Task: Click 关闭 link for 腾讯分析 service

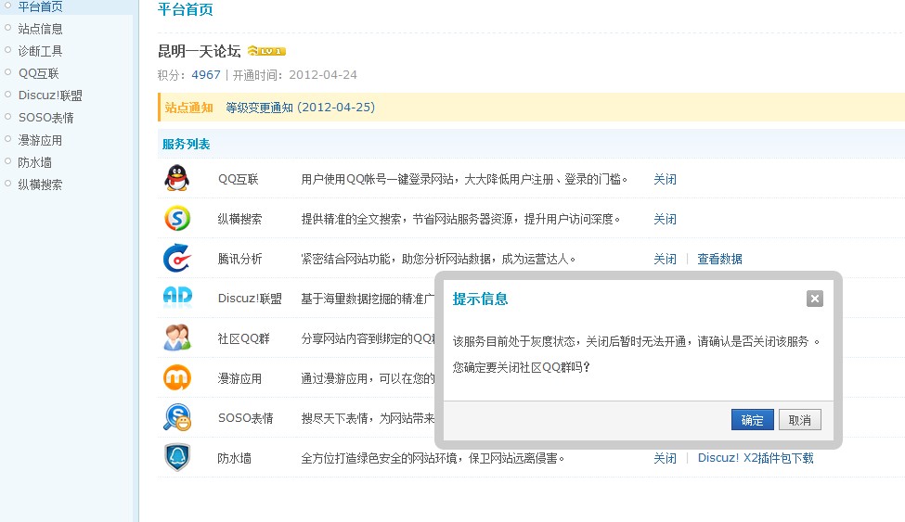Action: (x=665, y=259)
